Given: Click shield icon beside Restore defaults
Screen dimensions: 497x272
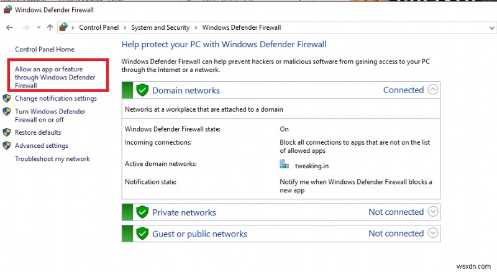Looking at the screenshot, I should point(7,132).
